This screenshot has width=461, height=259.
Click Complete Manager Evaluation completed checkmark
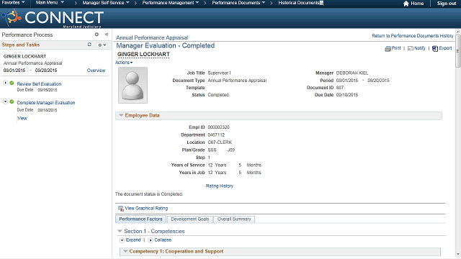coord(12,101)
